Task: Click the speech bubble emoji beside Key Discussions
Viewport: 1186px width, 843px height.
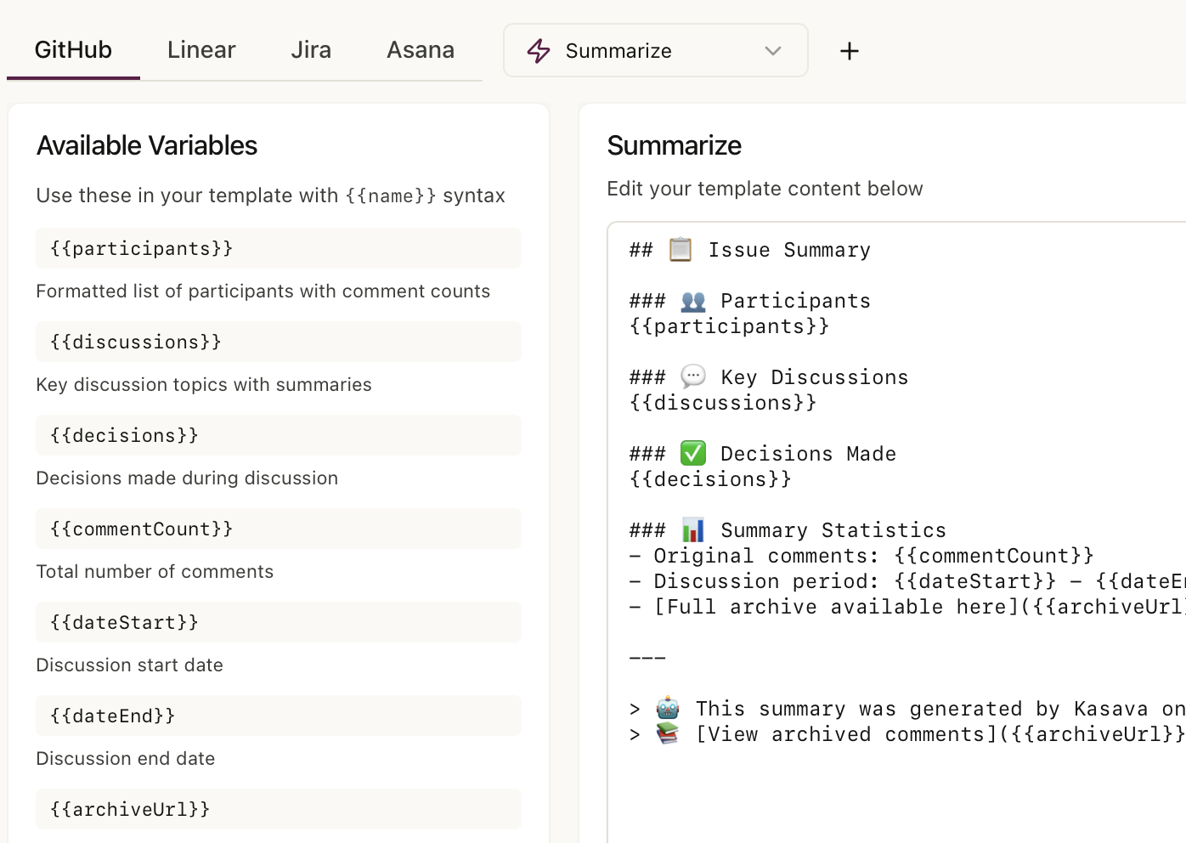Action: (x=693, y=376)
